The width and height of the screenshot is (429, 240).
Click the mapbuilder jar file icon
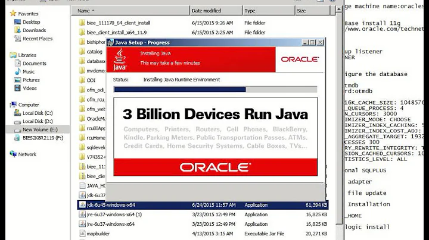pos(82,233)
